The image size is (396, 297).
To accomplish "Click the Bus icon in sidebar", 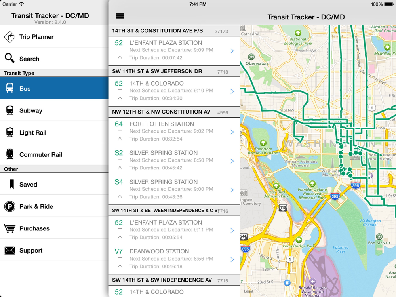I will [10, 88].
